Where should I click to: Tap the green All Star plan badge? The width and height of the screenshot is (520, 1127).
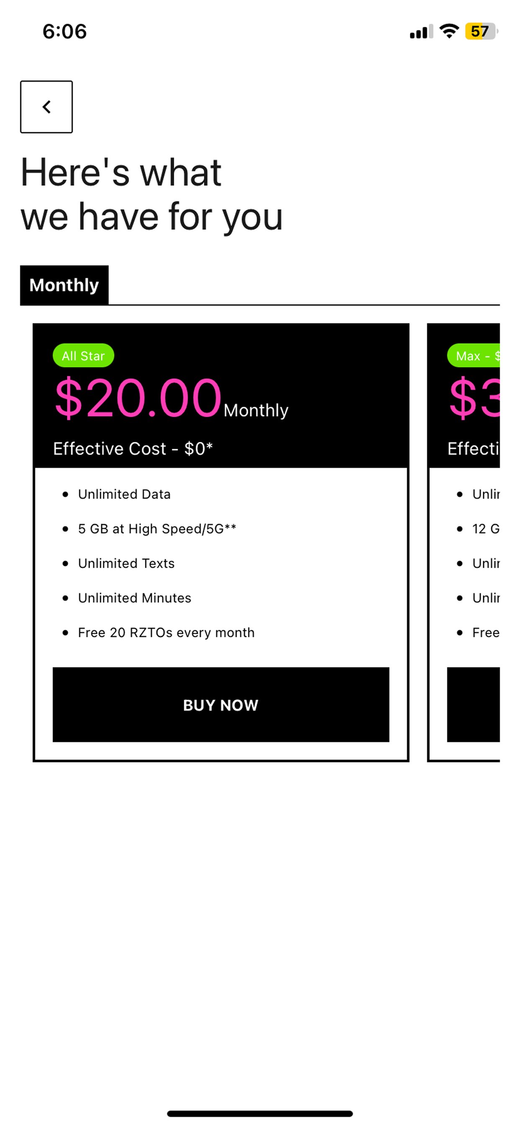83,356
